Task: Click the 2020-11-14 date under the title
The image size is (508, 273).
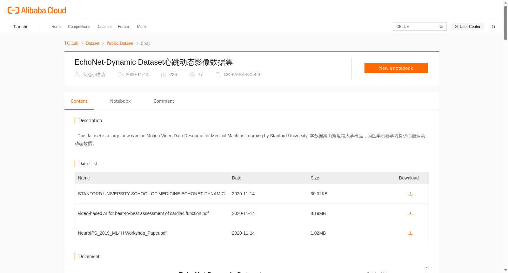Action: click(137, 75)
